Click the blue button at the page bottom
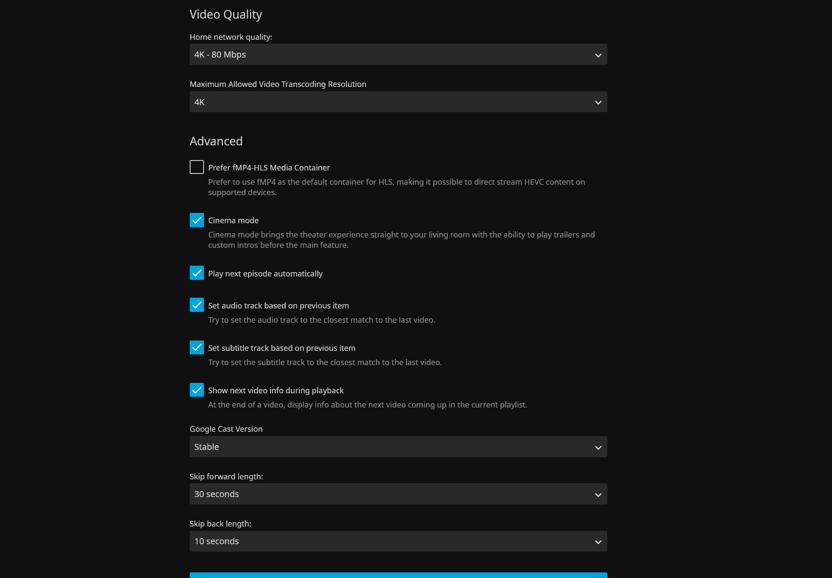832x578 pixels. click(398, 575)
